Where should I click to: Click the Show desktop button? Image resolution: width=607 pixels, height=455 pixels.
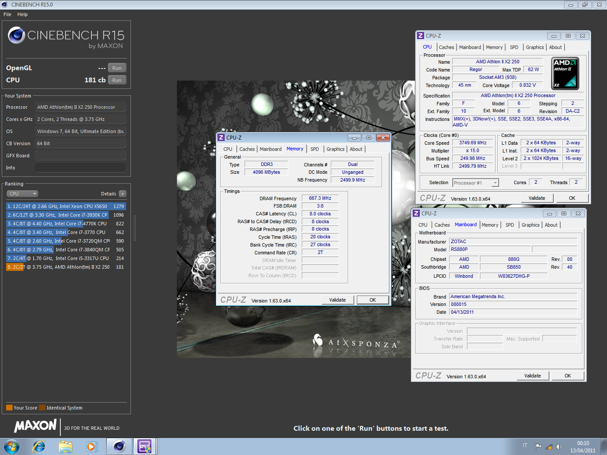point(604,446)
